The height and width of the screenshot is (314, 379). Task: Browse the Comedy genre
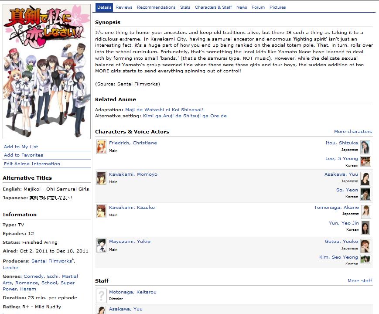(34, 276)
